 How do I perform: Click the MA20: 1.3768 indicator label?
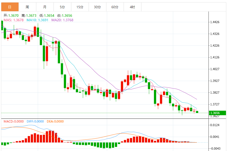point(62,20)
